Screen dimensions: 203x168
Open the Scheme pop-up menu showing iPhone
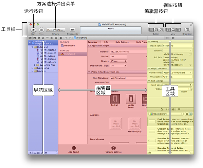point(56,30)
